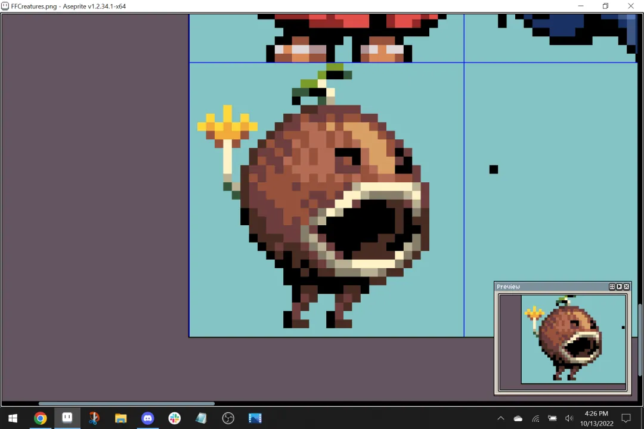Open the Windows notification center
The width and height of the screenshot is (644, 429).
tap(626, 418)
